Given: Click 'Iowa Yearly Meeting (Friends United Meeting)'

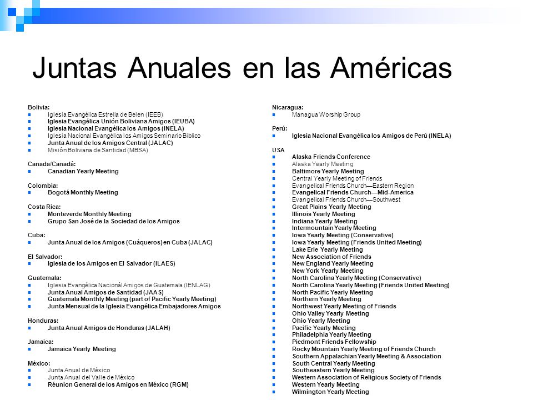Looking at the screenshot, I should point(357,243).
